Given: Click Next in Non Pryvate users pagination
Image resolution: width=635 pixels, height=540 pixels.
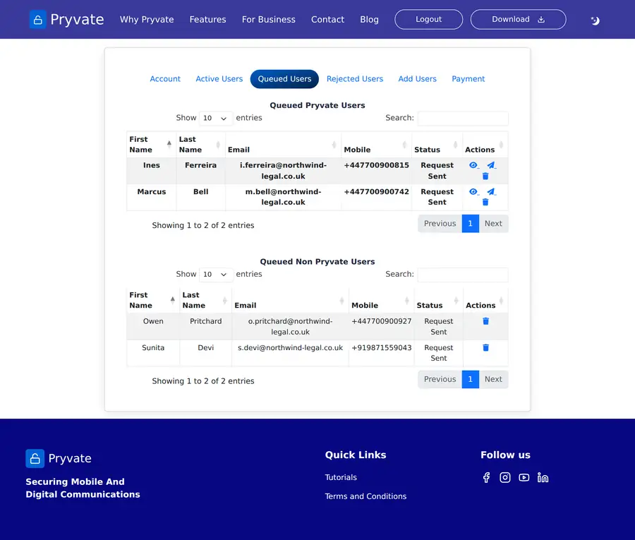Looking at the screenshot, I should pyautogui.click(x=493, y=379).
